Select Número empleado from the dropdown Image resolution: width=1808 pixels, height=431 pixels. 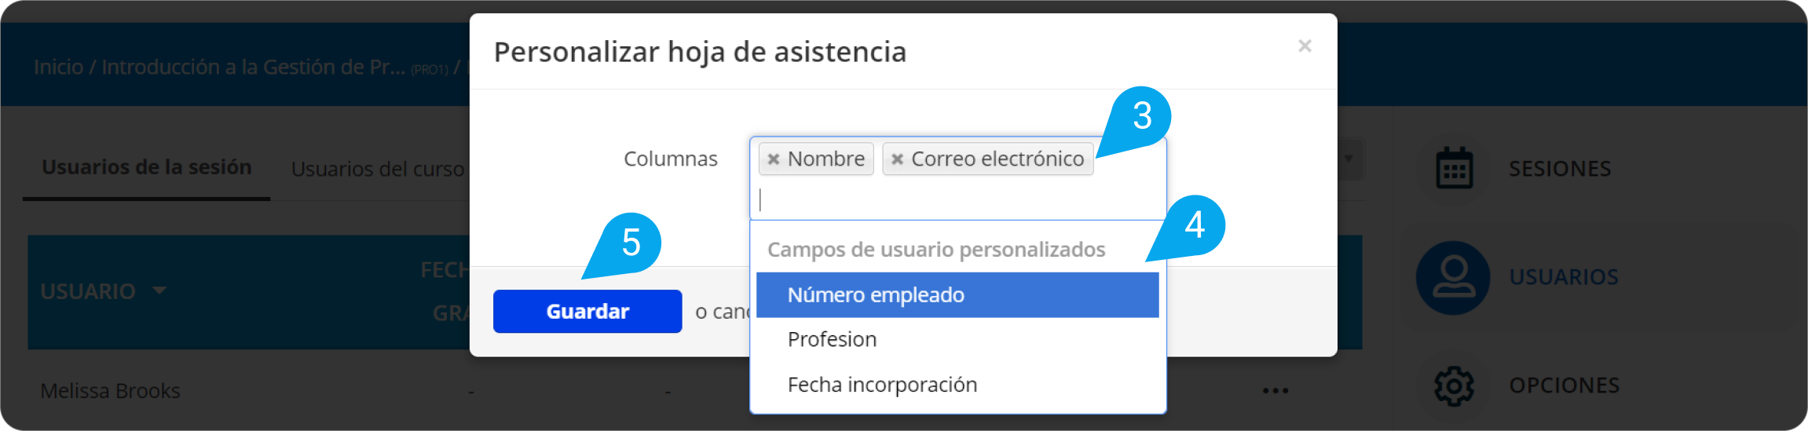tap(957, 295)
